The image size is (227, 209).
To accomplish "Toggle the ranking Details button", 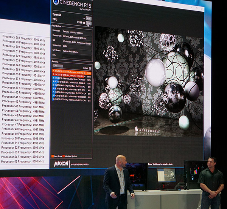I will pyautogui.click(x=90, y=68).
